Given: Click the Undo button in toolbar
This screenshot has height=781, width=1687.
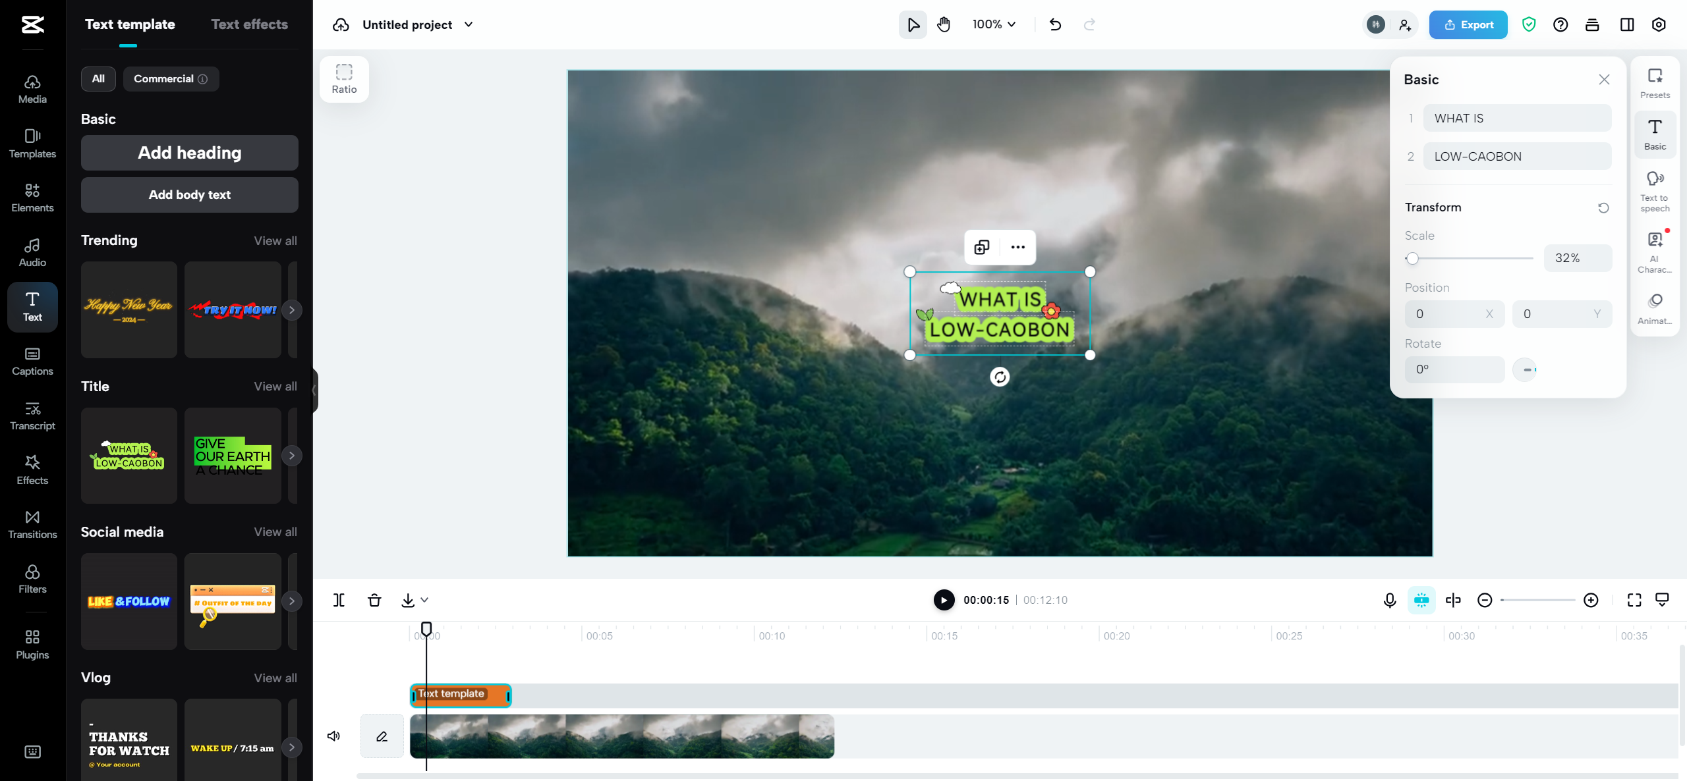Looking at the screenshot, I should [x=1054, y=24].
